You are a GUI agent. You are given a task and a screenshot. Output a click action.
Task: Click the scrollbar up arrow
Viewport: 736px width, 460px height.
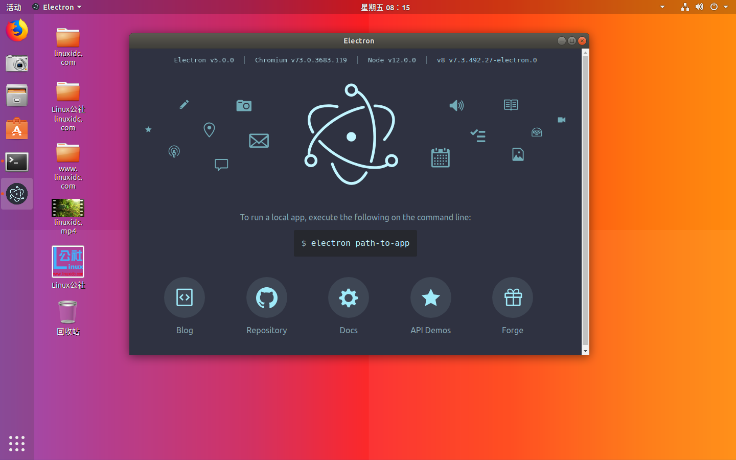point(586,52)
